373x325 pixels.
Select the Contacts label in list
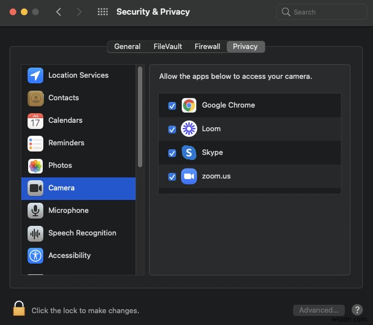click(x=64, y=98)
